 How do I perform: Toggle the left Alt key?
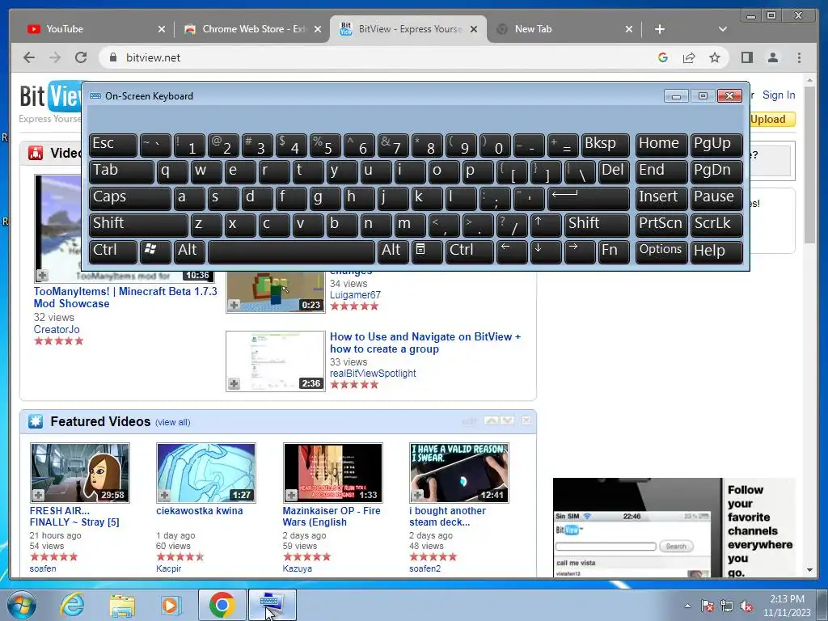189,251
